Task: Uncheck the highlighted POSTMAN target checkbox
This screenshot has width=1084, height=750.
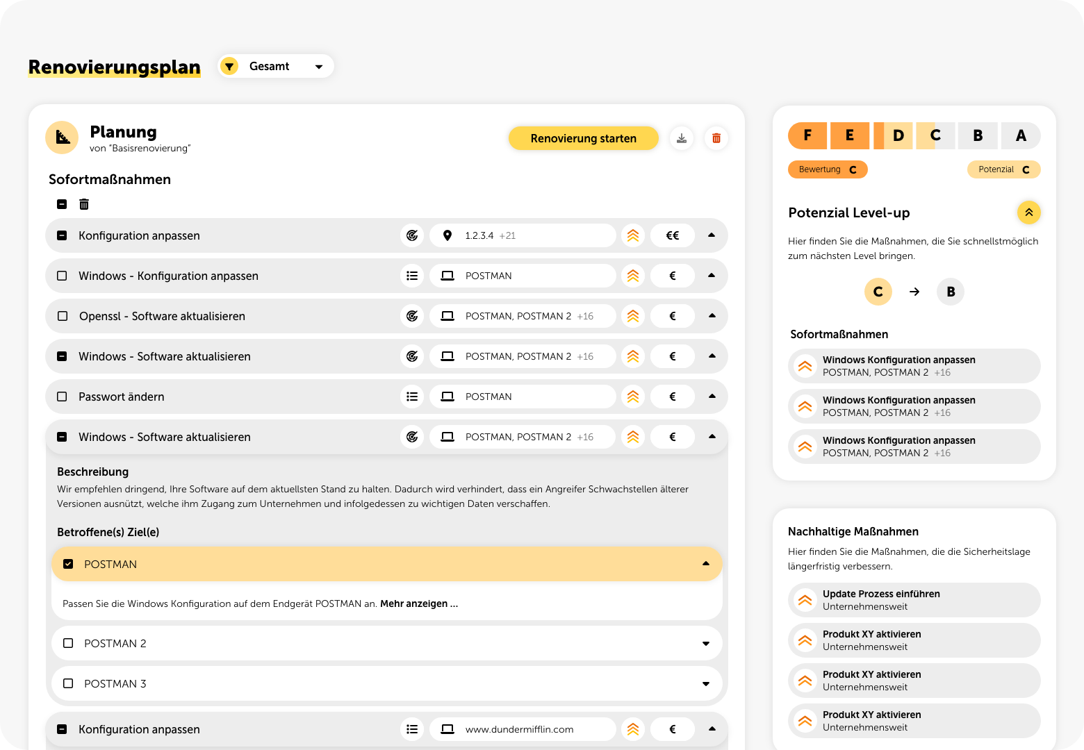Action: tap(68, 564)
